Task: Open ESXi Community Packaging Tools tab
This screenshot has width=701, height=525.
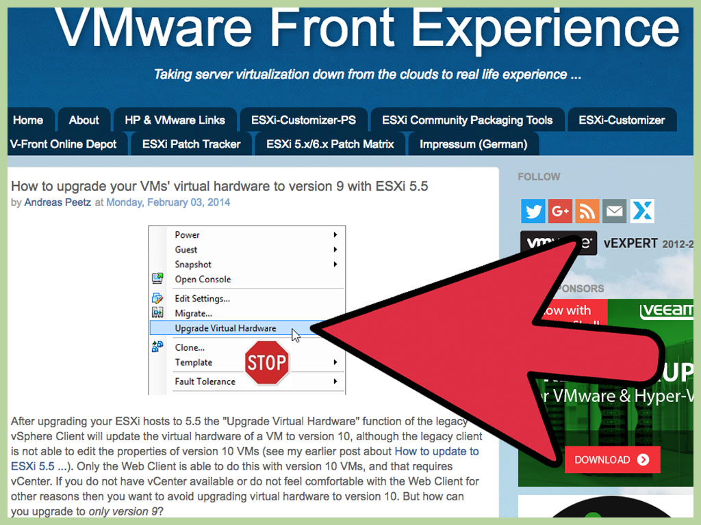Action: click(467, 120)
